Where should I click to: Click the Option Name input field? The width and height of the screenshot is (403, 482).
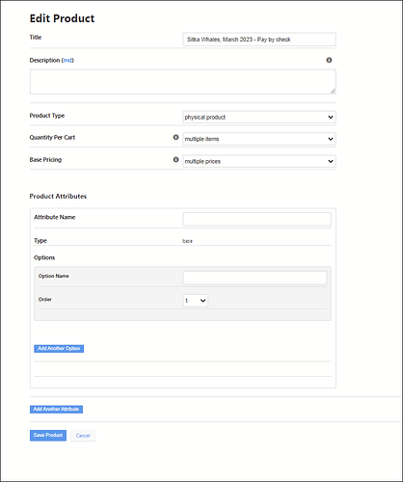point(255,278)
